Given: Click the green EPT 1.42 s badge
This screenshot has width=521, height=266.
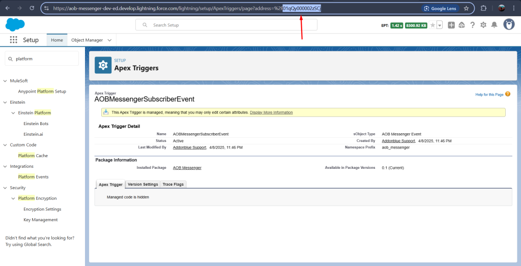Looking at the screenshot, I should click(397, 25).
